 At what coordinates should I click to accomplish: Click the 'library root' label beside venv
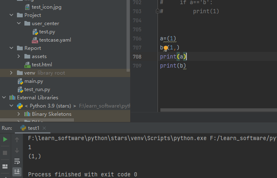[x=51, y=73]
